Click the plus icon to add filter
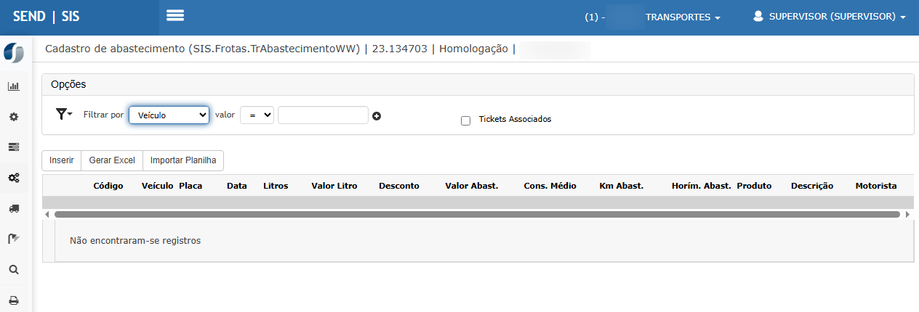This screenshot has height=312, width=919. [x=377, y=116]
